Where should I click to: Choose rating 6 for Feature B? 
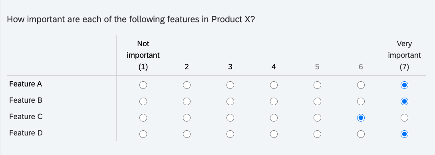coord(361,102)
